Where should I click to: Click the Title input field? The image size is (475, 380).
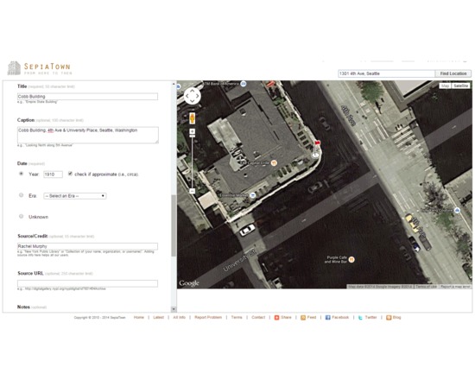pos(87,97)
